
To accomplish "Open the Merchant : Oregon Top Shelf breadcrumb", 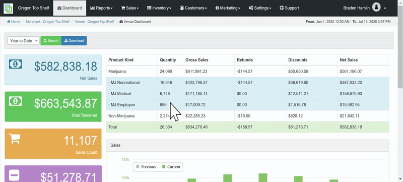I will tap(47, 22).
